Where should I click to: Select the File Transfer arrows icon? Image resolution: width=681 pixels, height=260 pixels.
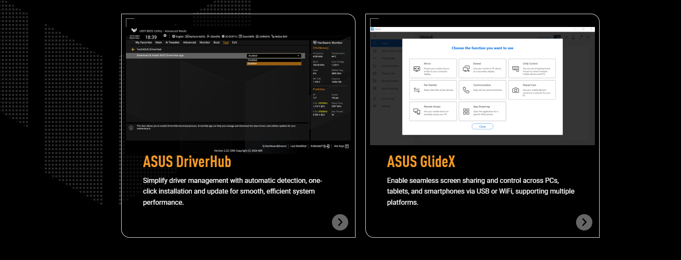[x=416, y=90]
